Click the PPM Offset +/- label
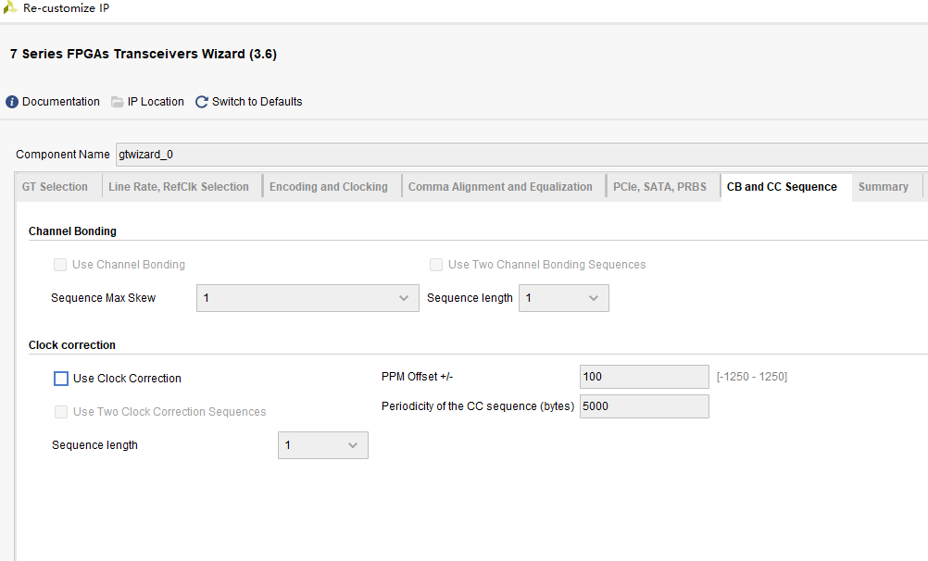Viewport: 928px width, 561px height. [418, 377]
